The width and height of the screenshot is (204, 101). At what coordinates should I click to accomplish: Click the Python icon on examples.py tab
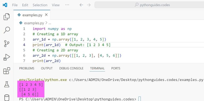19,15
